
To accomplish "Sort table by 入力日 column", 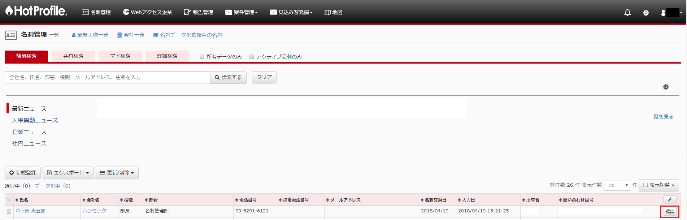I will point(466,200).
